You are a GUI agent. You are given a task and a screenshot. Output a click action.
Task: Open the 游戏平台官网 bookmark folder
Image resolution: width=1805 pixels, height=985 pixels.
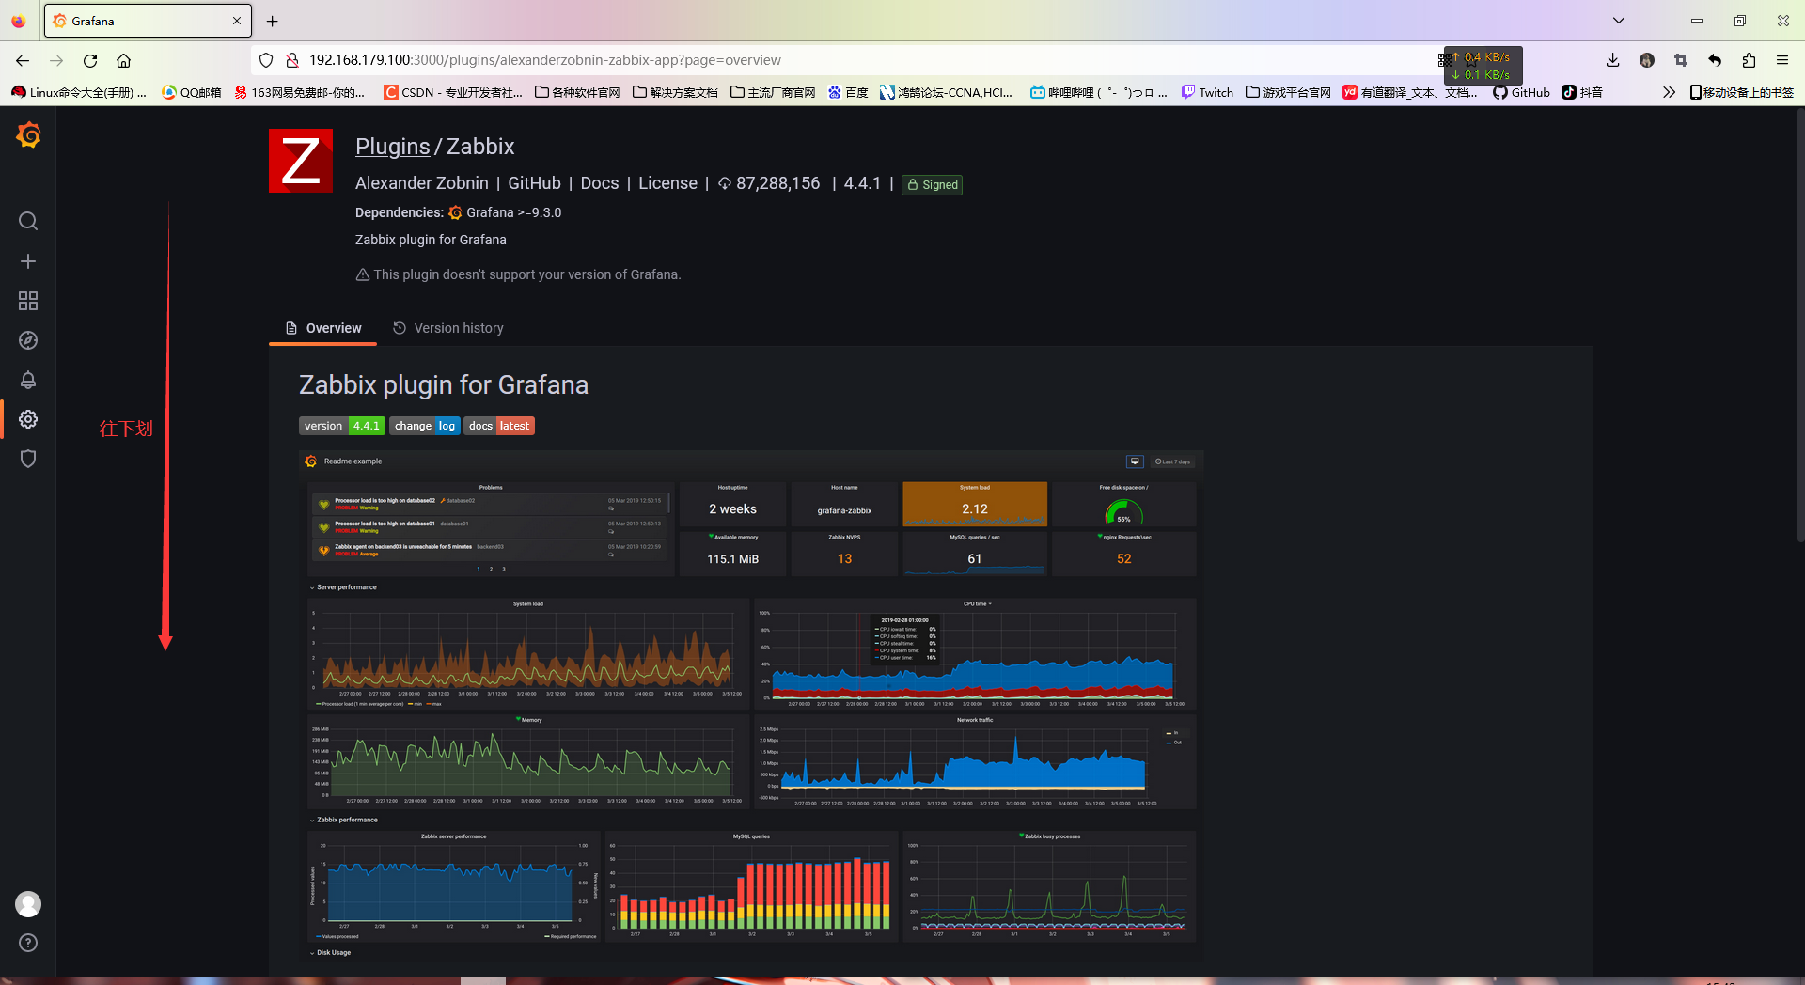tap(1288, 92)
